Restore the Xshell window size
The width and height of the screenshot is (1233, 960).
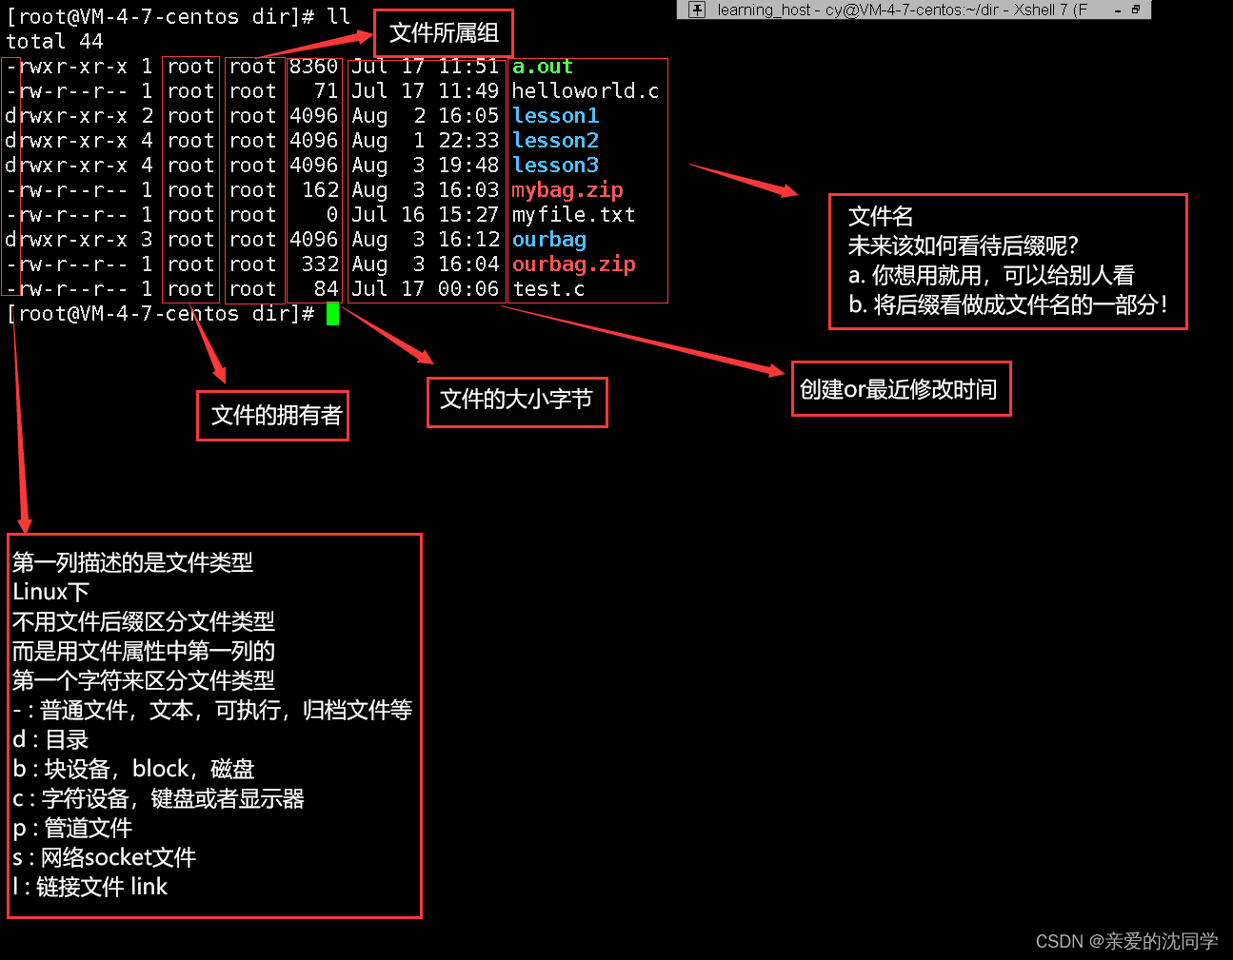(1136, 10)
